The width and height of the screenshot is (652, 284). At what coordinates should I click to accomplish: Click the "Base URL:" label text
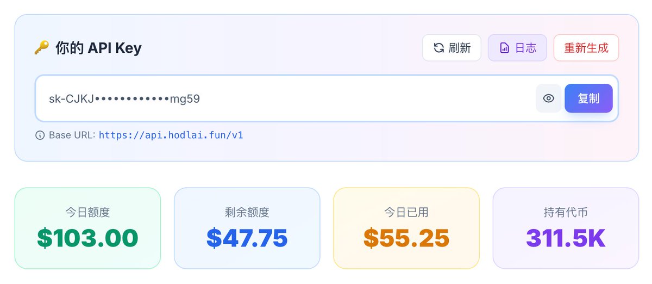click(72, 135)
